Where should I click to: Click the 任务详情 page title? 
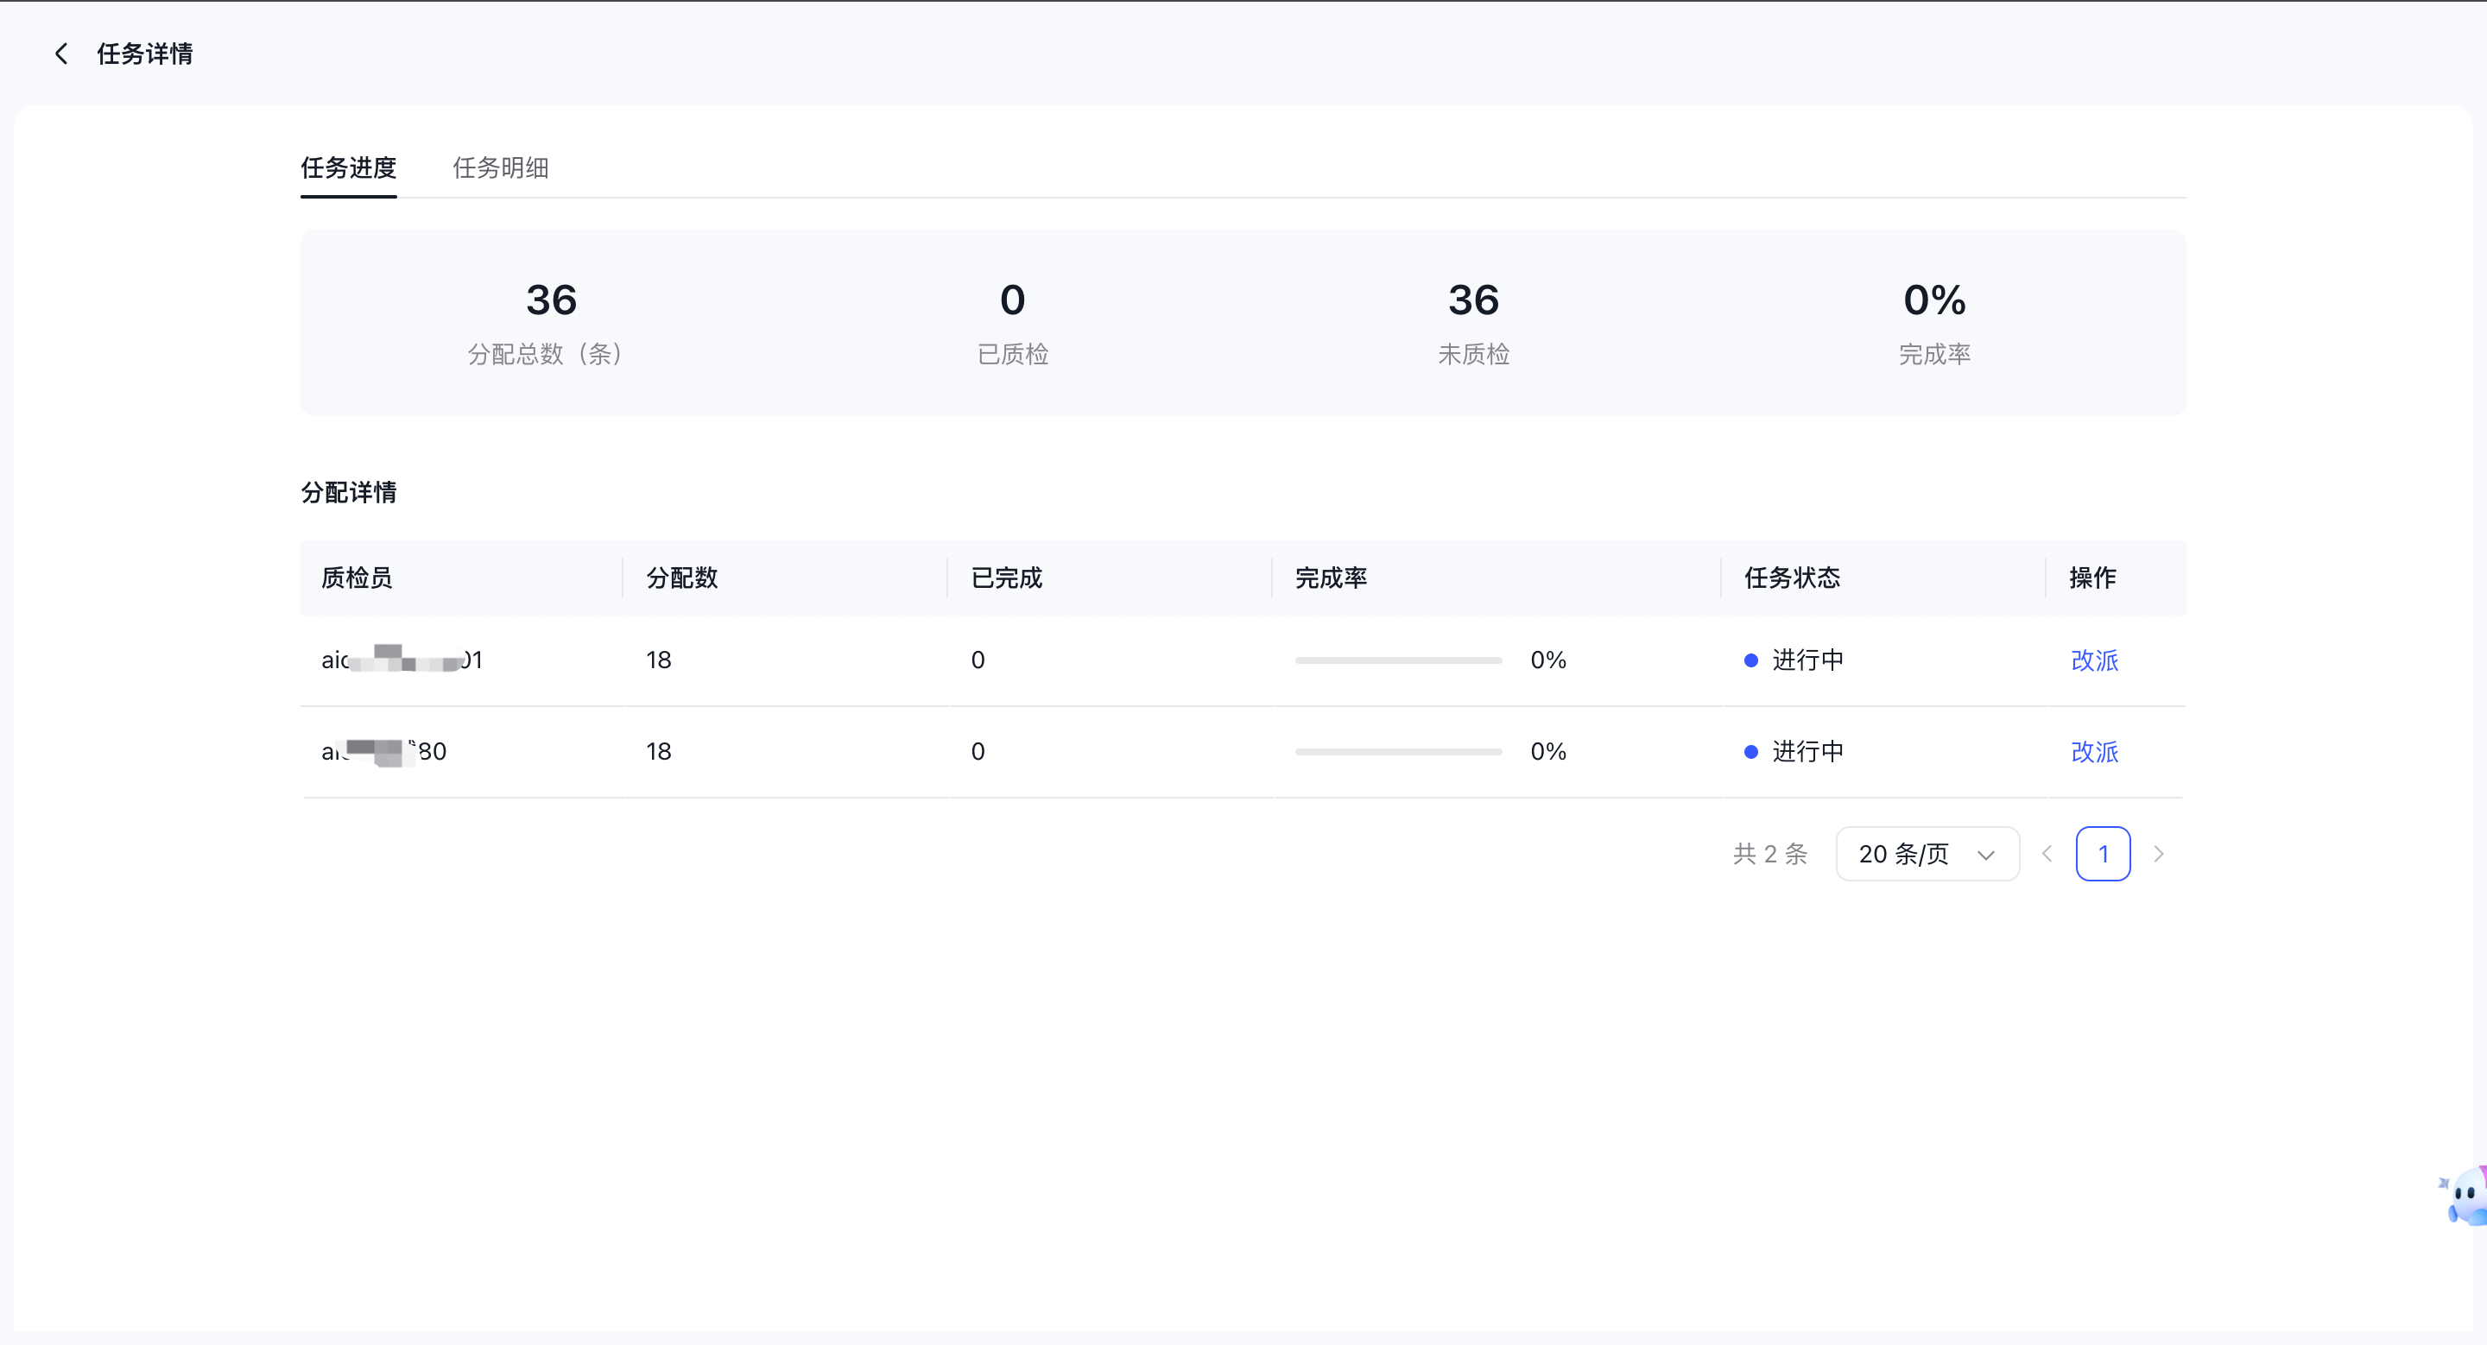point(145,54)
